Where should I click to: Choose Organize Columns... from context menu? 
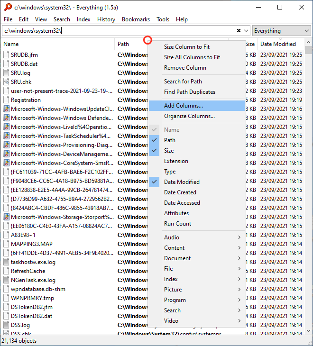[197, 116]
